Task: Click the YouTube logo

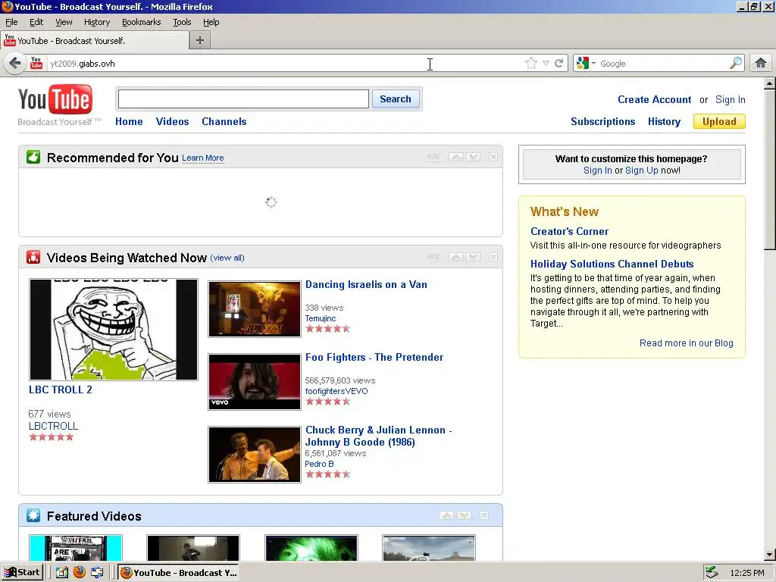Action: [55, 99]
